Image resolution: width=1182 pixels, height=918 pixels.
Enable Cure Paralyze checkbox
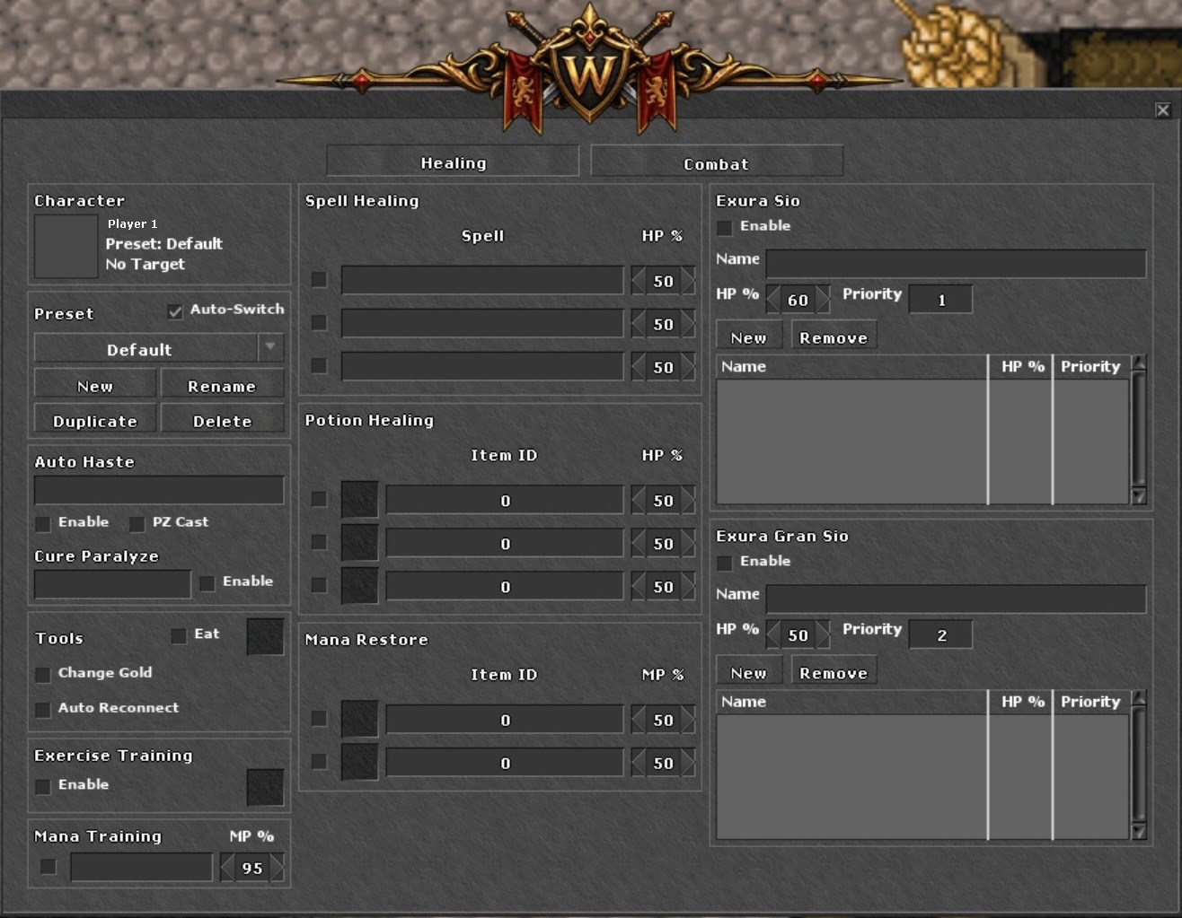tap(207, 583)
